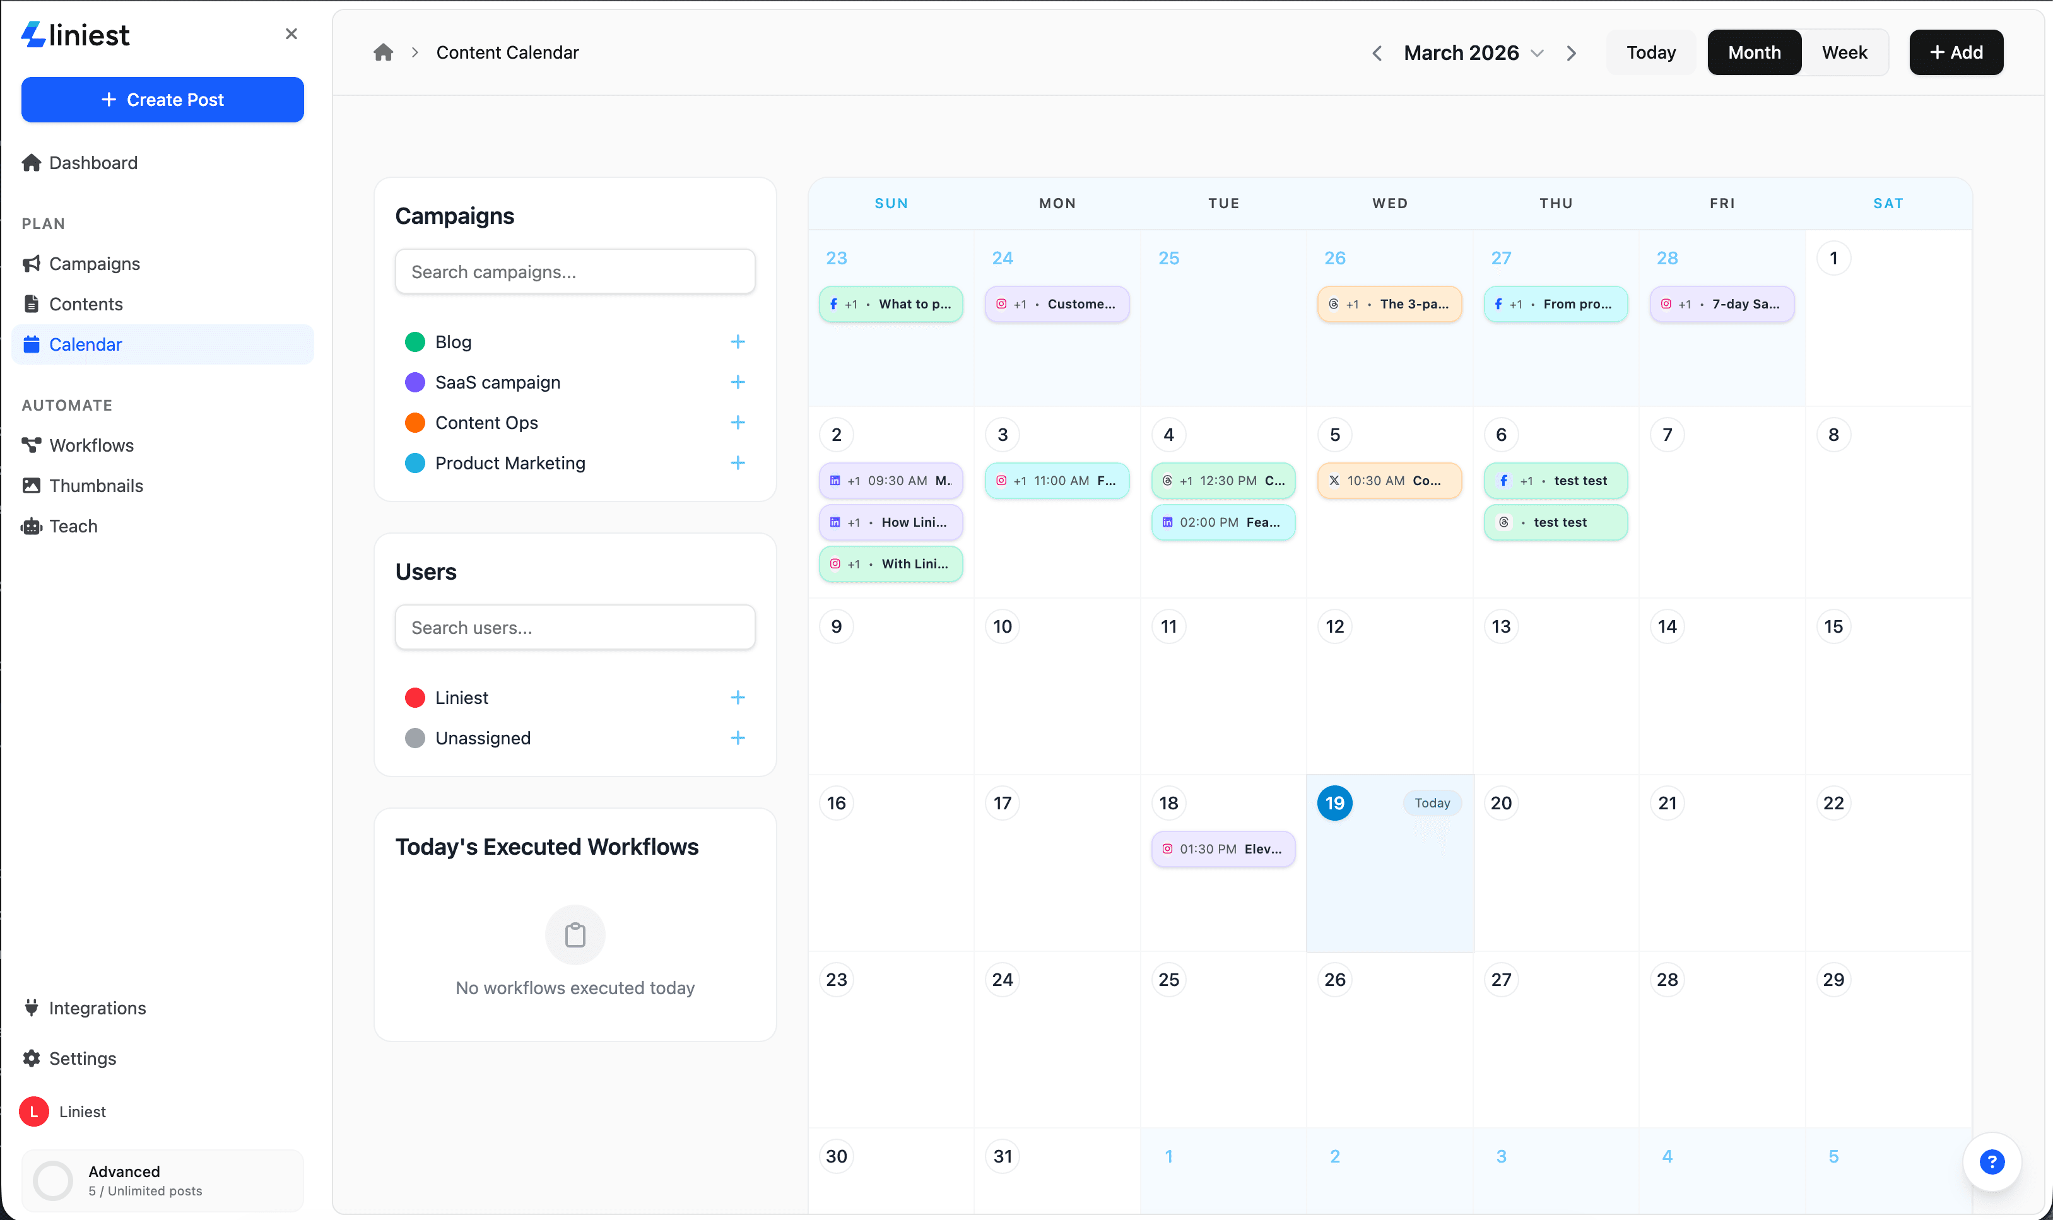
Task: Click the Create Post button
Action: click(162, 100)
